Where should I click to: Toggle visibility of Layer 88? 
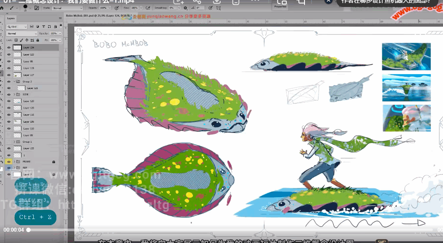9,61
